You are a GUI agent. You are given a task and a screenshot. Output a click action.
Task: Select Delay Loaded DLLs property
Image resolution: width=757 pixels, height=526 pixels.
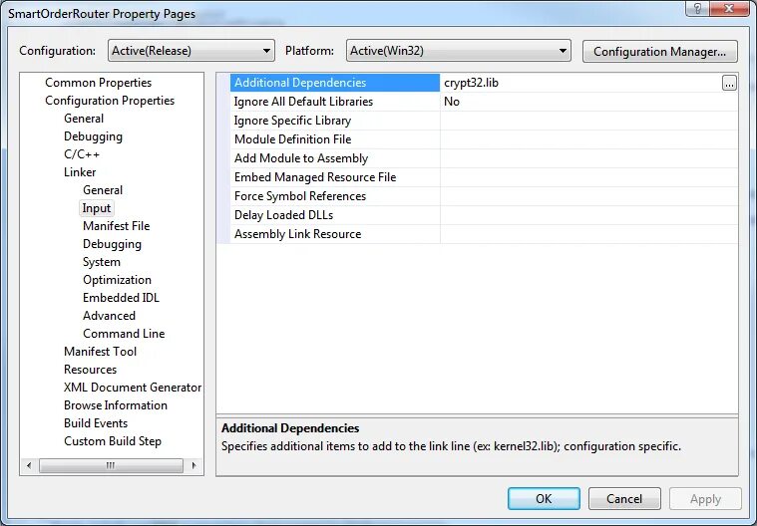click(x=334, y=215)
